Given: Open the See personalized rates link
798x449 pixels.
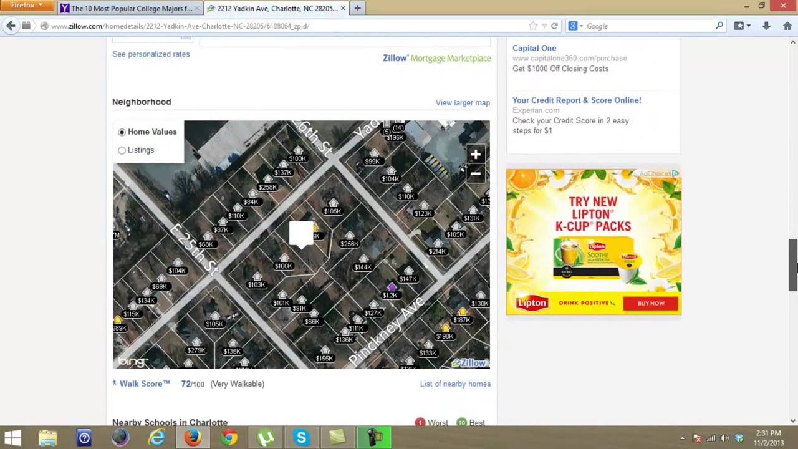Looking at the screenshot, I should [x=151, y=54].
